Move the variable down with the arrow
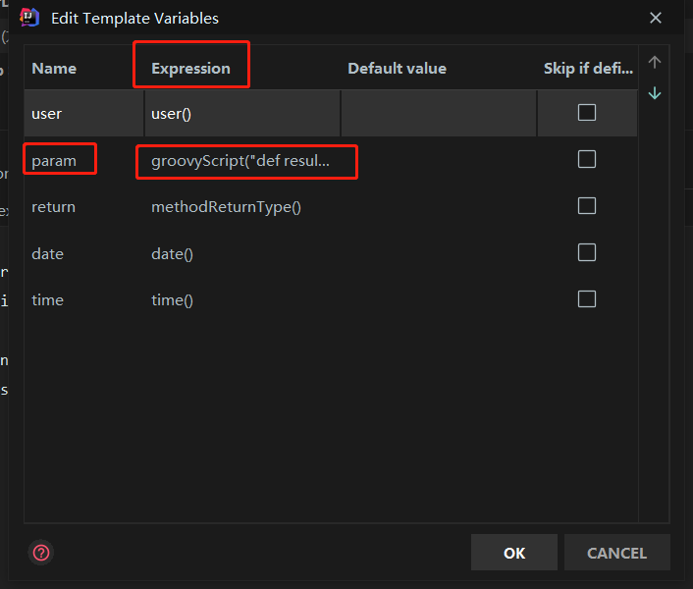The width and height of the screenshot is (693, 589). (x=655, y=93)
